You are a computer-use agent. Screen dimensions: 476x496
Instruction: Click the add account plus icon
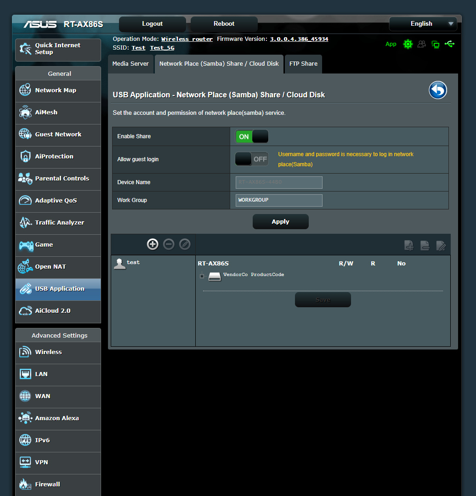point(153,244)
